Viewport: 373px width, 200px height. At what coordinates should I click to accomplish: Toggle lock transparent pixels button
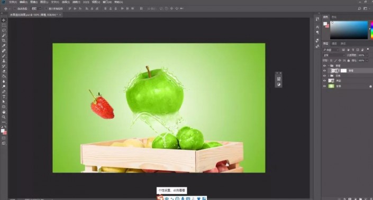coord(331,61)
